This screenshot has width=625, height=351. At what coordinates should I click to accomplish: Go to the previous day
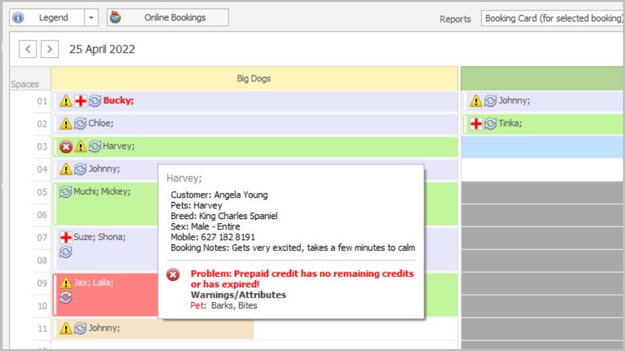(x=28, y=49)
